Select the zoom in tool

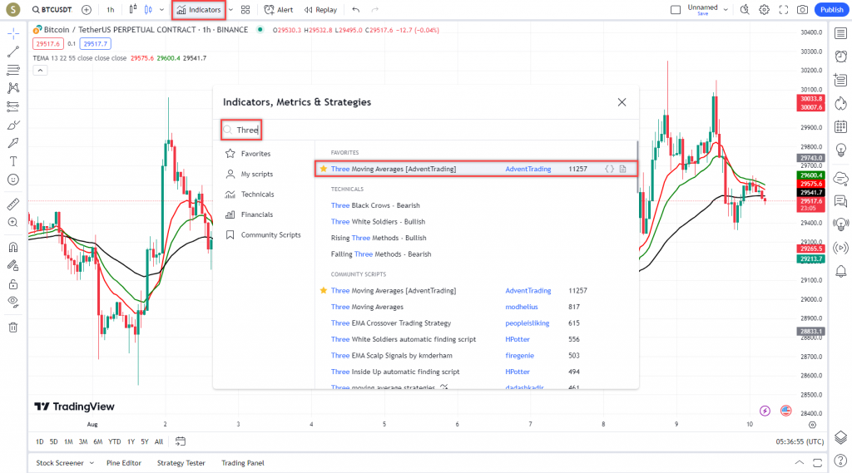13,223
